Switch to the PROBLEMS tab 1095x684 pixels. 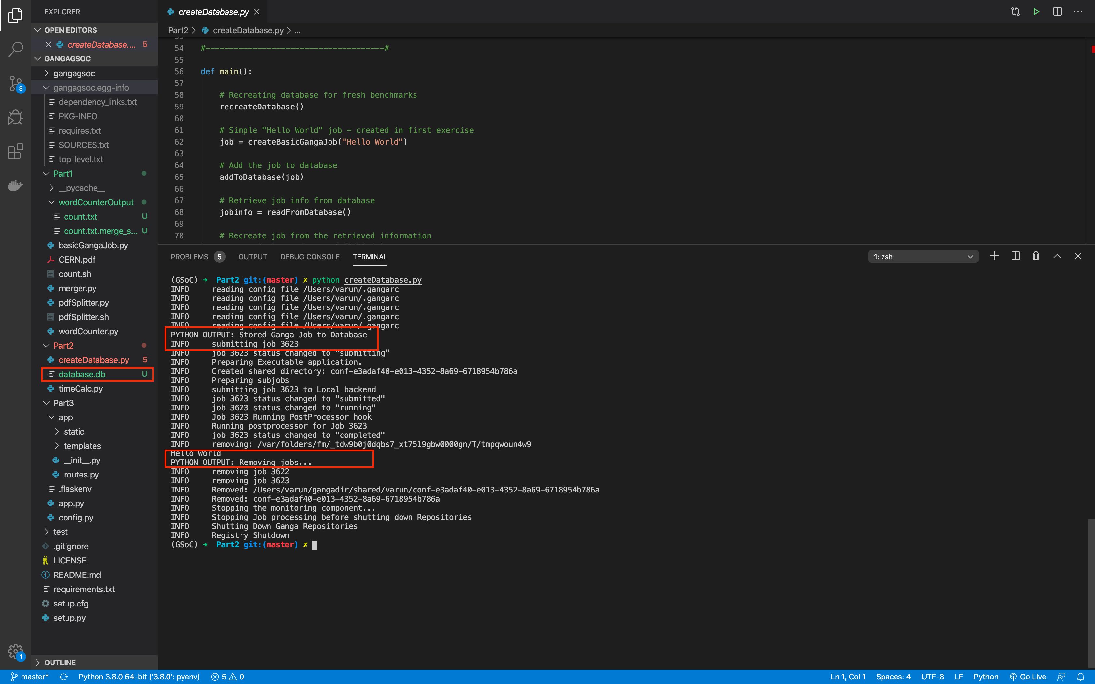click(x=189, y=257)
